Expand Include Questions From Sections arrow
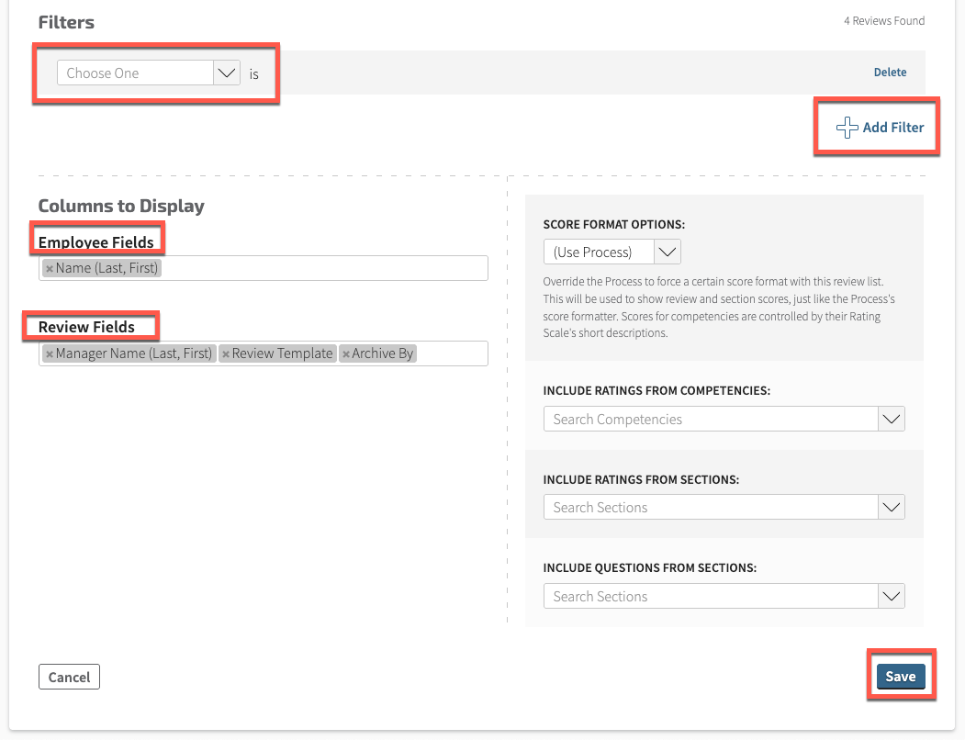 pyautogui.click(x=892, y=596)
